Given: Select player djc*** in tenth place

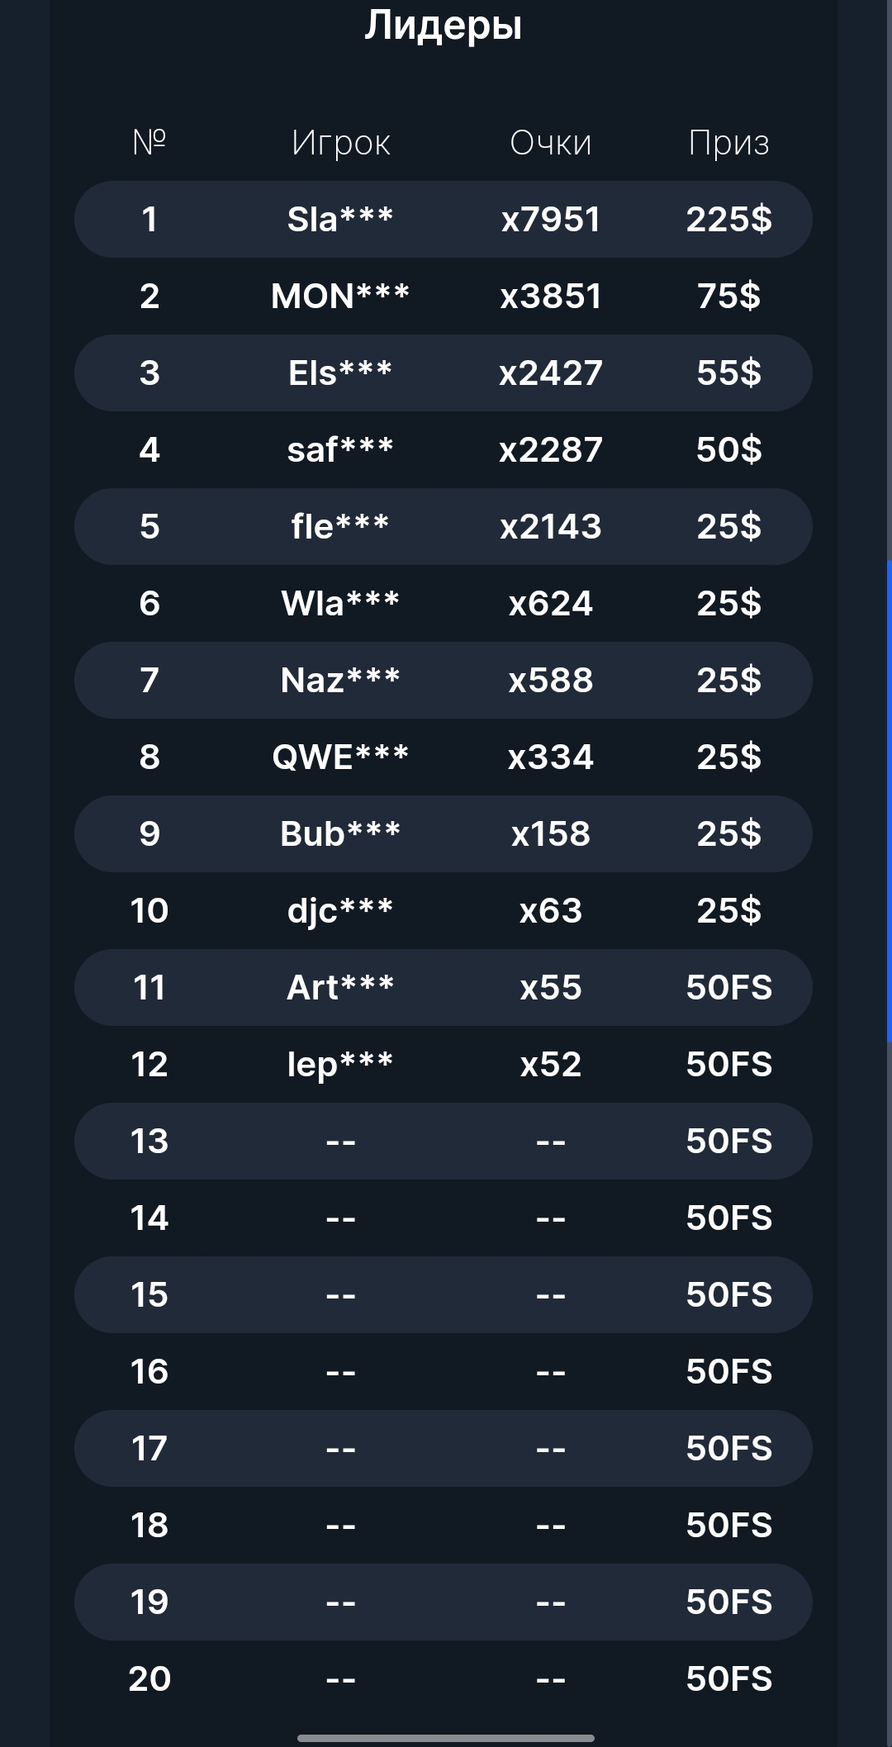Looking at the screenshot, I should coord(340,911).
